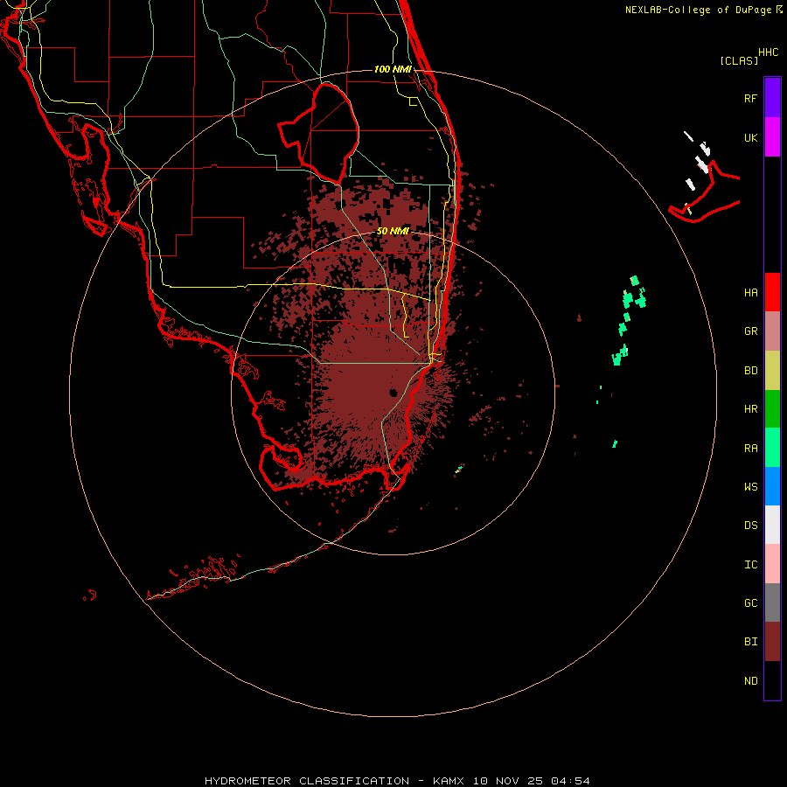Click the BD legend label
This screenshot has height=787, width=787.
pyautogui.click(x=750, y=371)
